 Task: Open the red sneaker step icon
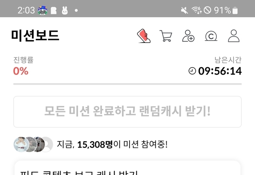[143, 36]
